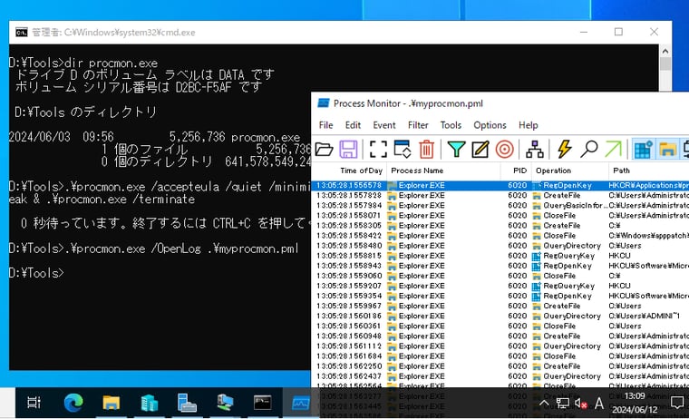689x419 pixels.
Task: Toggle Show Registry Activity filter icon
Action: coord(643,150)
